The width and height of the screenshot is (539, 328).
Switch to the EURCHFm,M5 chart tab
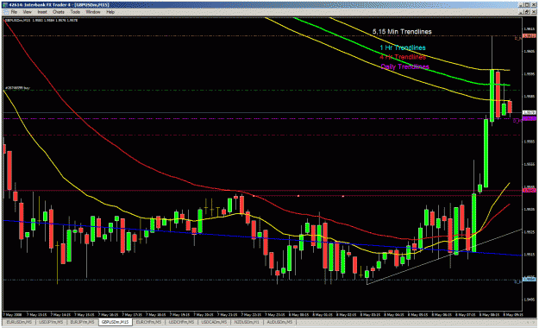click(148, 322)
